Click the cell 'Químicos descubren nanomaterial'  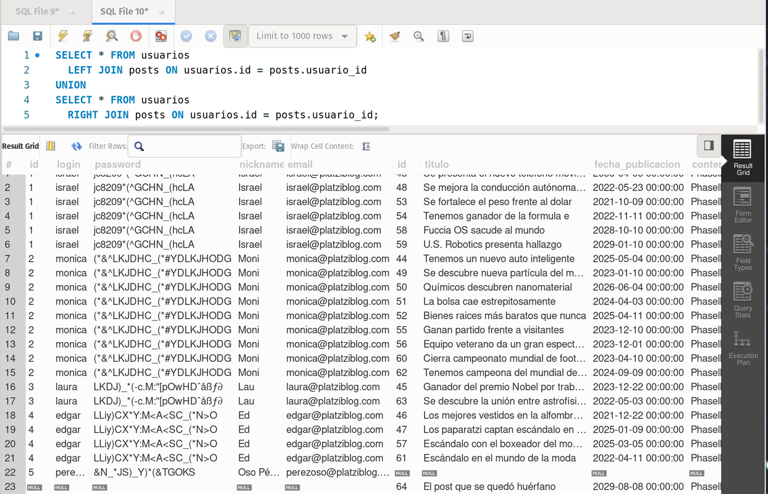click(497, 287)
